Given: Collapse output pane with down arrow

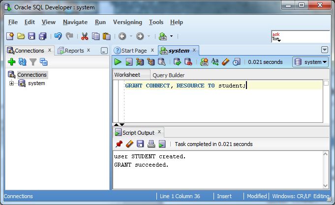Looking at the screenshot, I should (122, 124).
